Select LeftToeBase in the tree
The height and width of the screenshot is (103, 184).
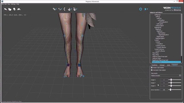(161, 20)
